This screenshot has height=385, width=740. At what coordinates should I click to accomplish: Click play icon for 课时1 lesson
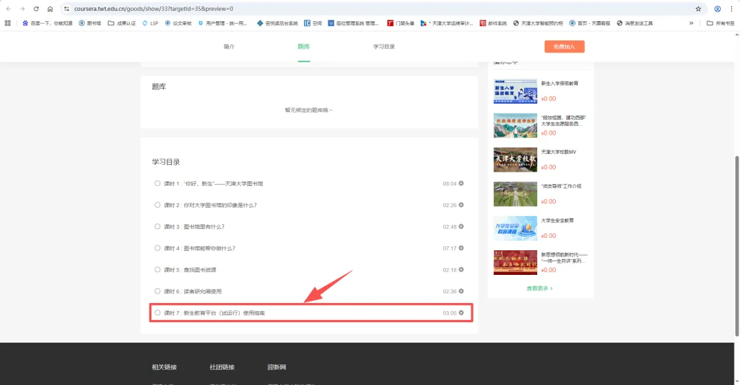pyautogui.click(x=461, y=183)
